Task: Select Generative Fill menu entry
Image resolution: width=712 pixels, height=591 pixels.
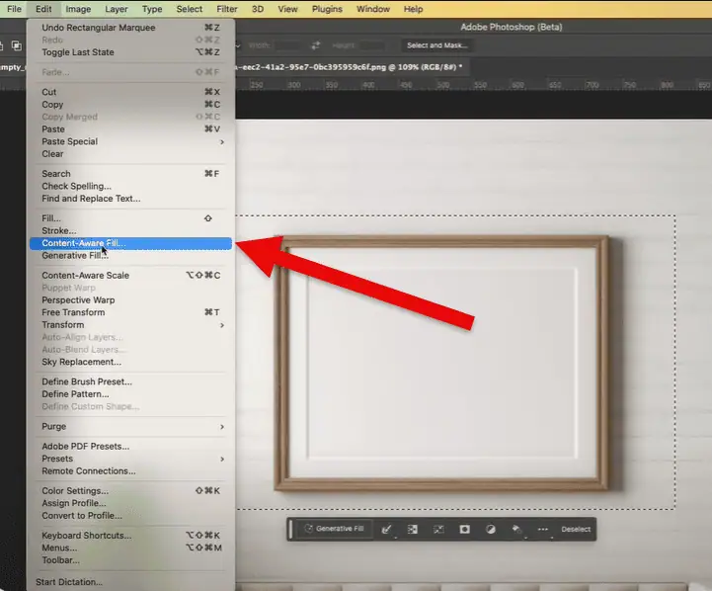Action: click(75, 255)
